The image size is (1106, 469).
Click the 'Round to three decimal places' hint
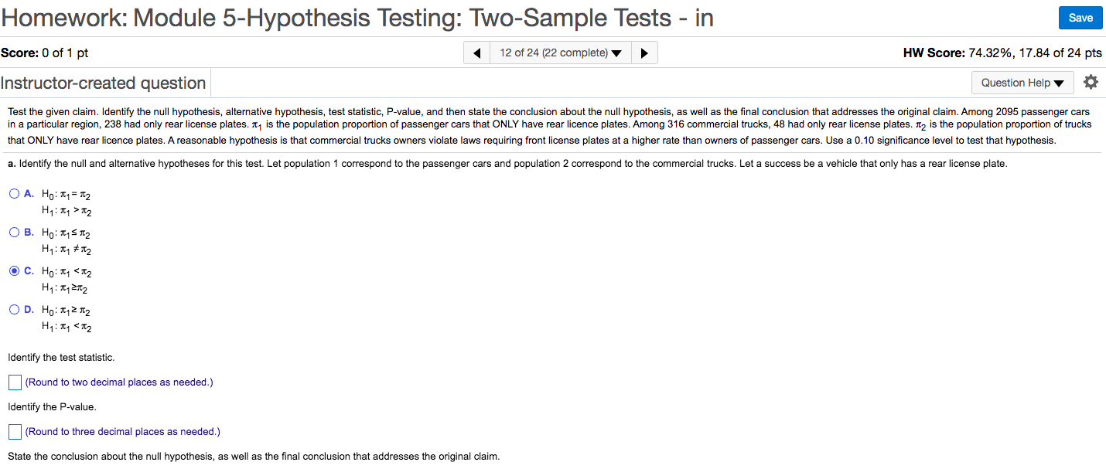[x=122, y=432]
